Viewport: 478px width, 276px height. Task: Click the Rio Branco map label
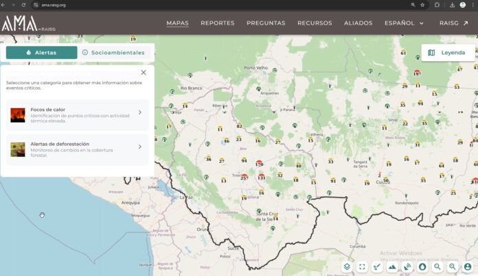tap(191, 88)
